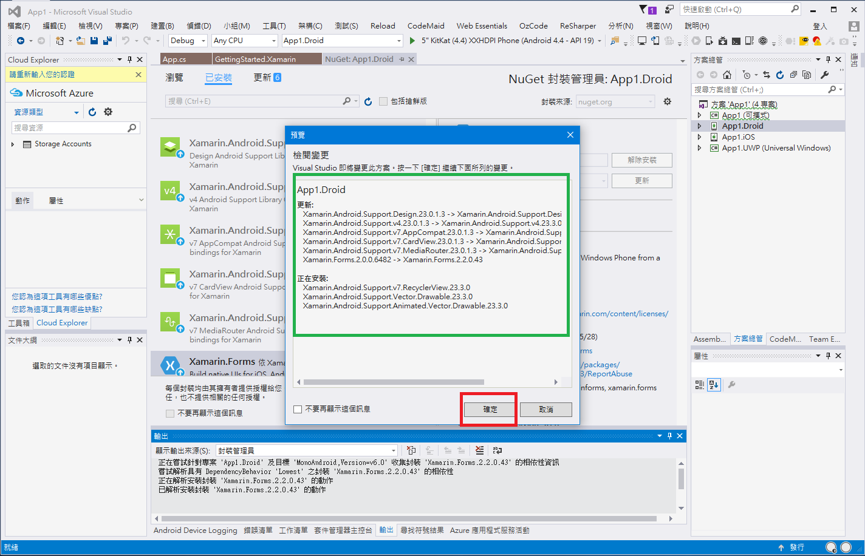Click horizontal scrollbar in Preview dialog
The image size is (865, 556).
[x=393, y=382]
